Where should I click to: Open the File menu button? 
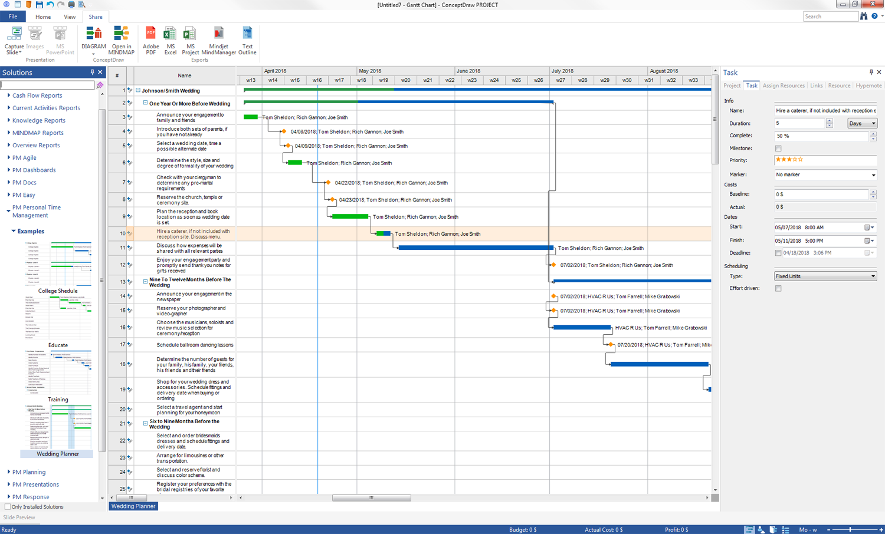13,17
